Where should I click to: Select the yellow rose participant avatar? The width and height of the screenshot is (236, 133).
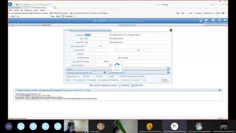click(150, 126)
